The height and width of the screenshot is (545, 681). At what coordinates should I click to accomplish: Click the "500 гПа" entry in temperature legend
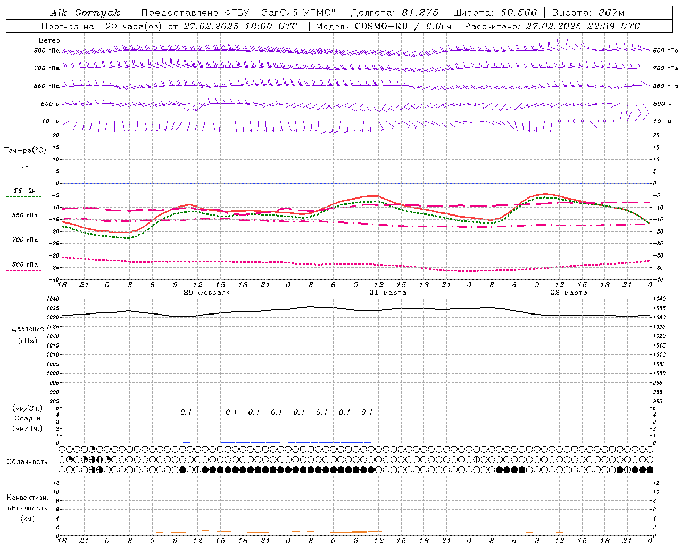tap(25, 265)
